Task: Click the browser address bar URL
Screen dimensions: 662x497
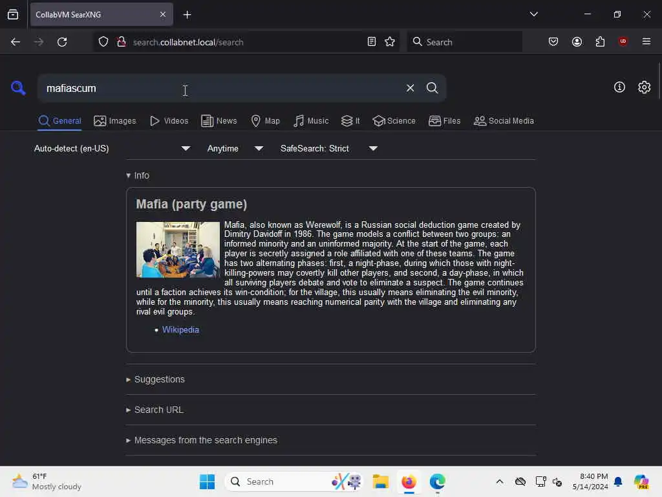Action: click(188, 42)
